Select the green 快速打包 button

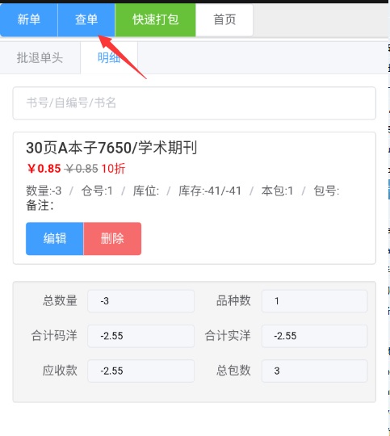pyautogui.click(x=155, y=19)
